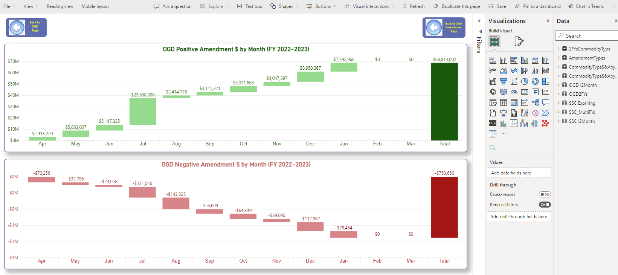The width and height of the screenshot is (618, 275).
Task: Open the Visual interactions menu
Action: pos(369,6)
